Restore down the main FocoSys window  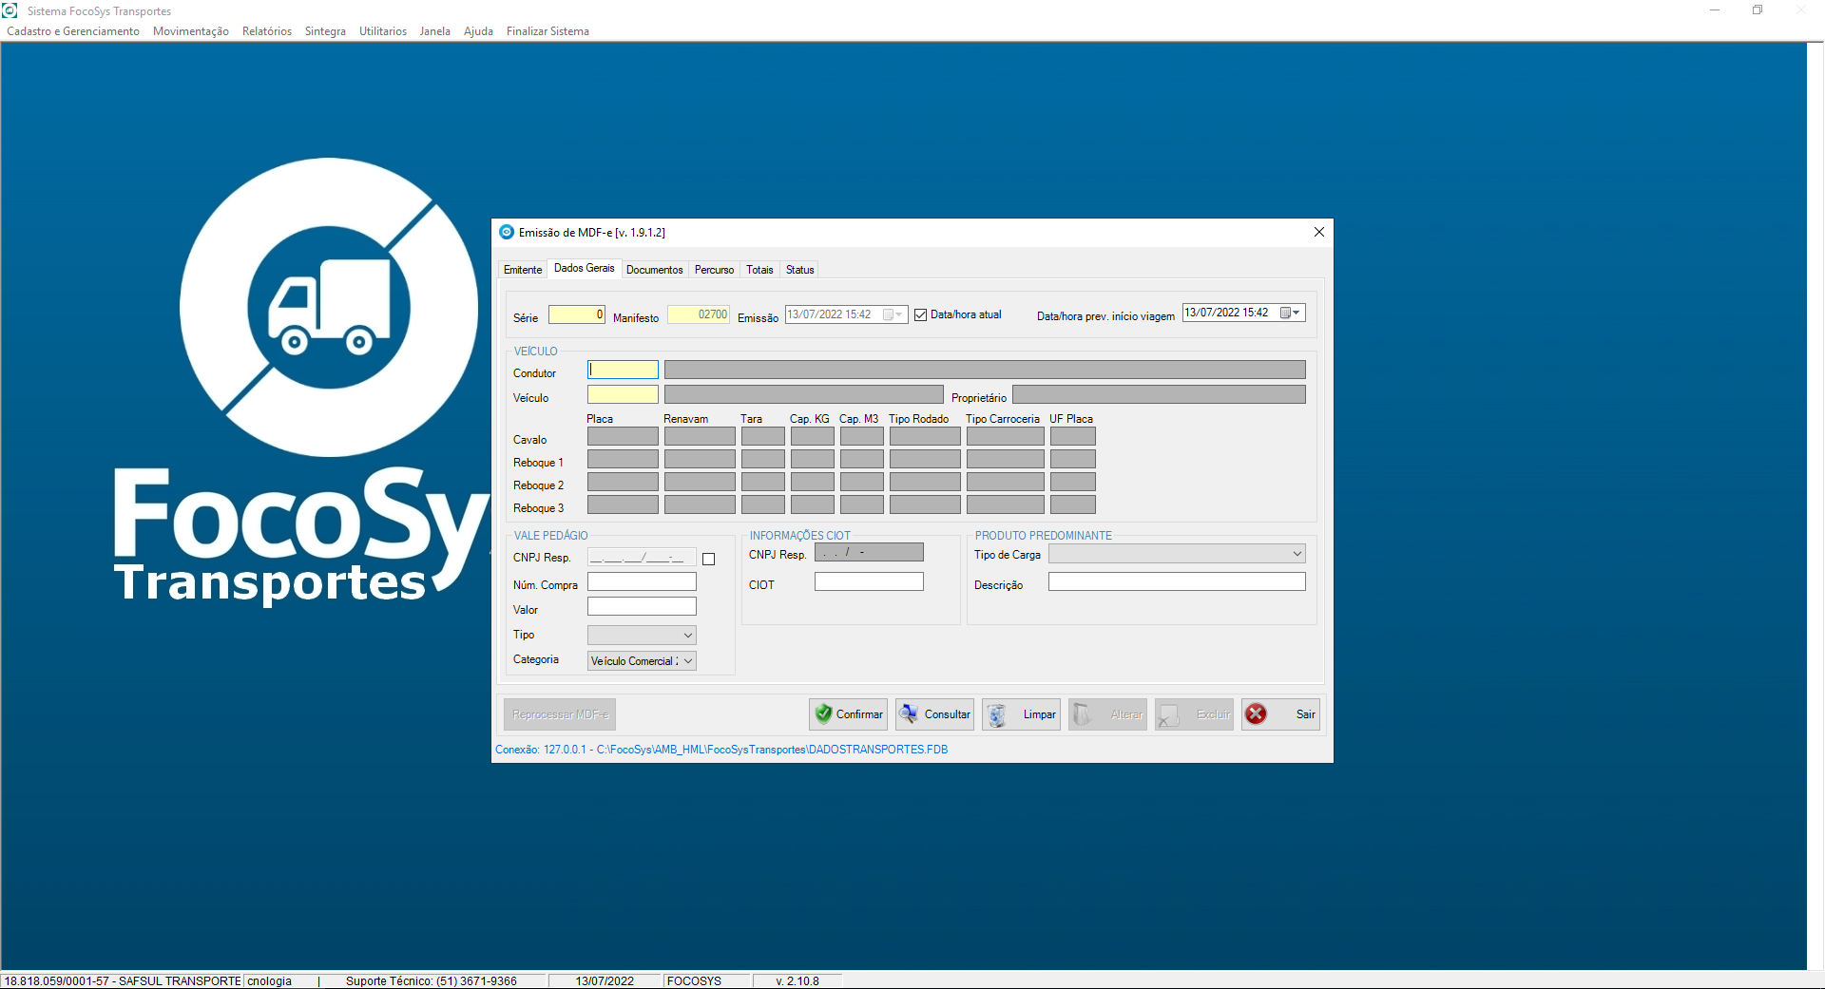pyautogui.click(x=1758, y=10)
